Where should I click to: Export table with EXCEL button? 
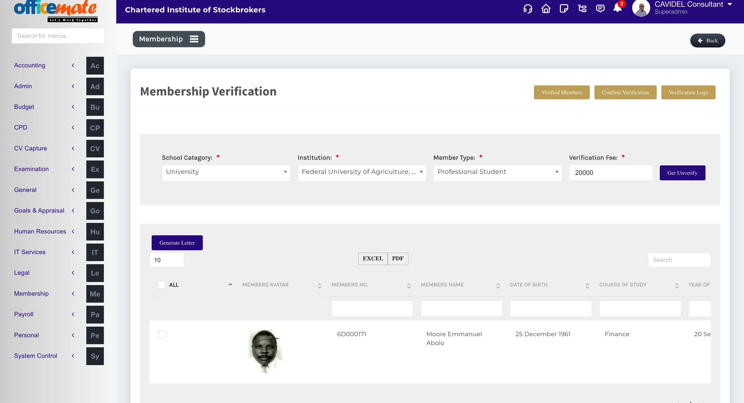[x=373, y=259]
